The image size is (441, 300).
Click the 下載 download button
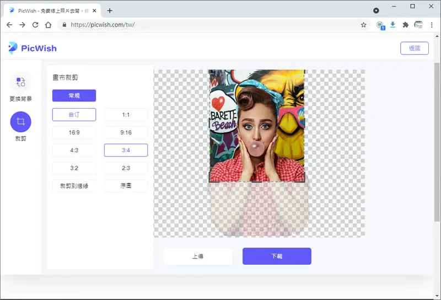277,256
